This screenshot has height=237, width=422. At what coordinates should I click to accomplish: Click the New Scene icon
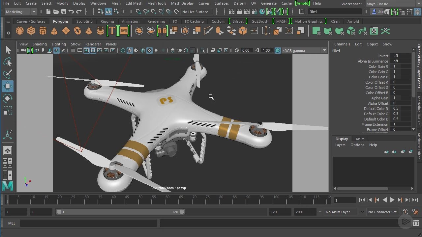[x=48, y=12]
